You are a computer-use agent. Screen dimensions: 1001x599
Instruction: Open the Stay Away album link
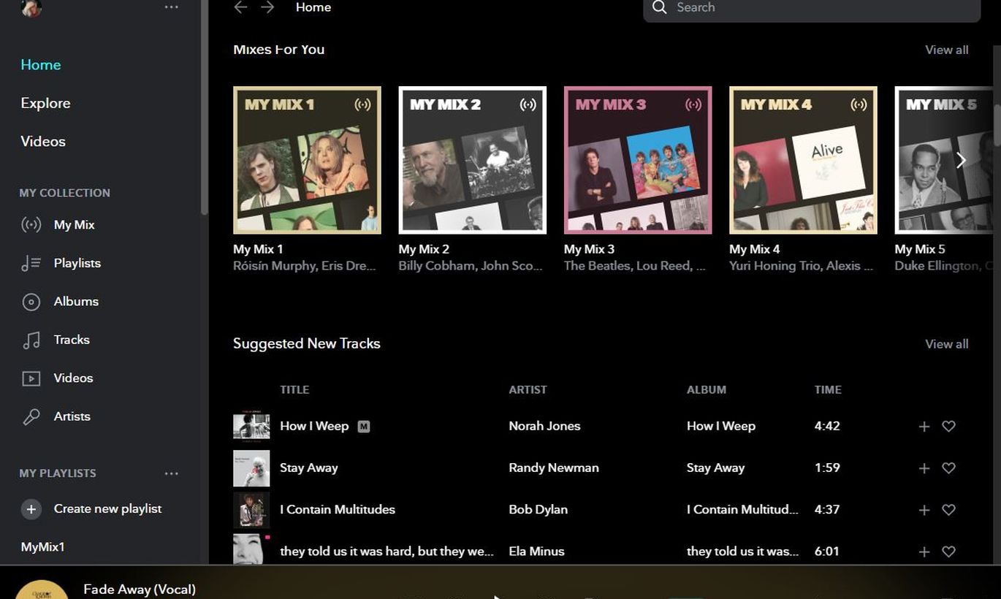(x=715, y=468)
